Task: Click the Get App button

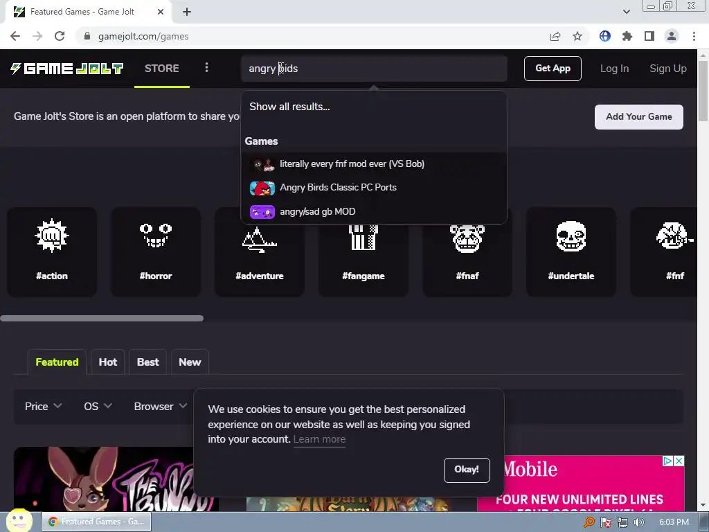Action: [553, 69]
